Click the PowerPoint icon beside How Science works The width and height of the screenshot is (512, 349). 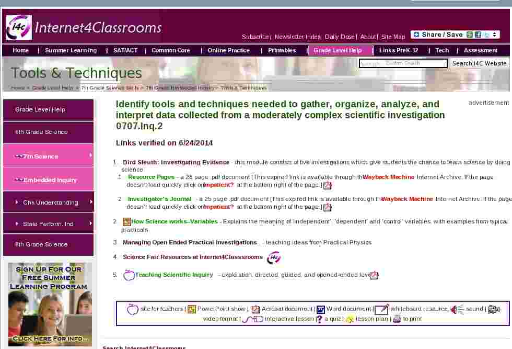126,222
